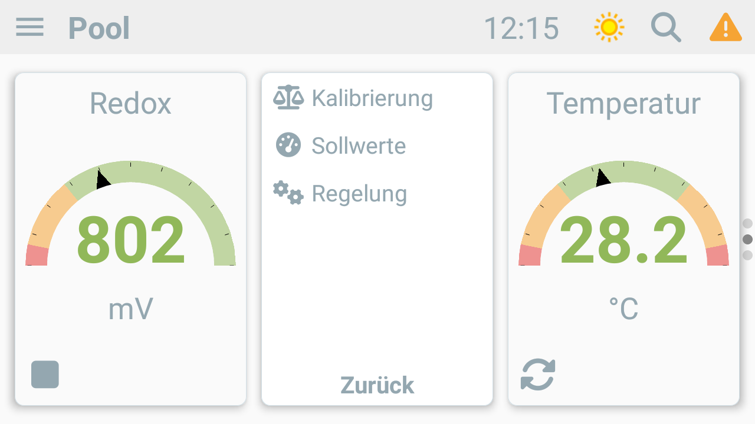Toggle the gray square on Redox card
The image size is (755, 424).
[x=45, y=375]
